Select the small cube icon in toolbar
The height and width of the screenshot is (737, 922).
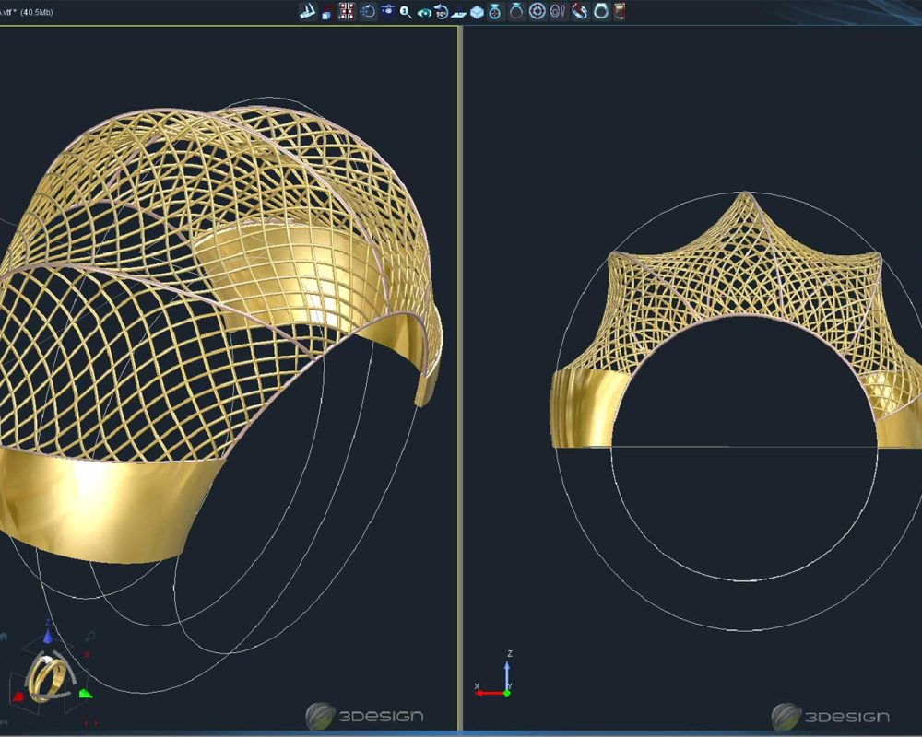(325, 12)
